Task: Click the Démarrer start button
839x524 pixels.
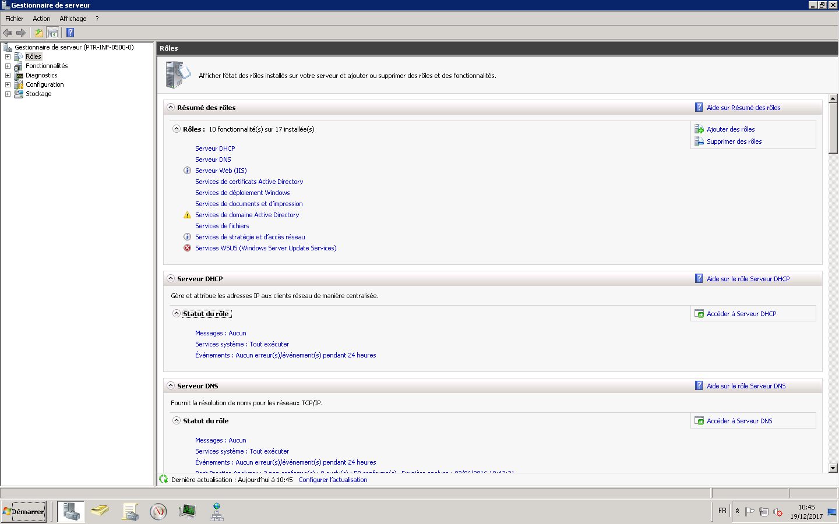Action: tap(23, 512)
